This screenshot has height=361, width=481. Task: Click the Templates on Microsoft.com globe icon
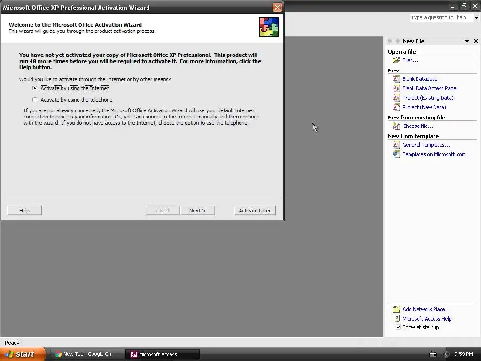coord(396,154)
